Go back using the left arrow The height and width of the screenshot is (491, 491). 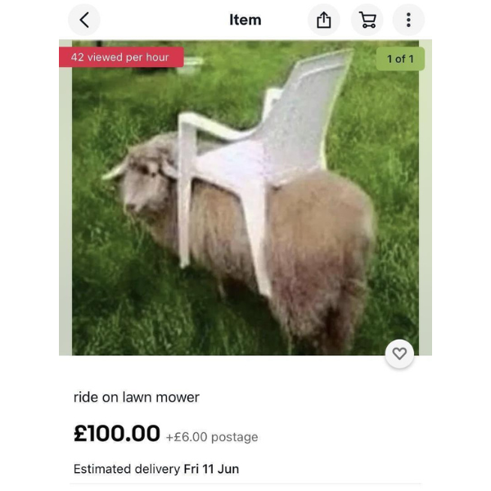click(x=84, y=20)
